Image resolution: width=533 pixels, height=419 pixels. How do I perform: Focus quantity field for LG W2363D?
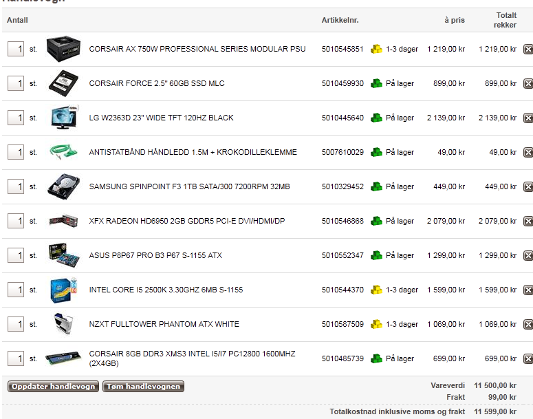pyautogui.click(x=16, y=118)
